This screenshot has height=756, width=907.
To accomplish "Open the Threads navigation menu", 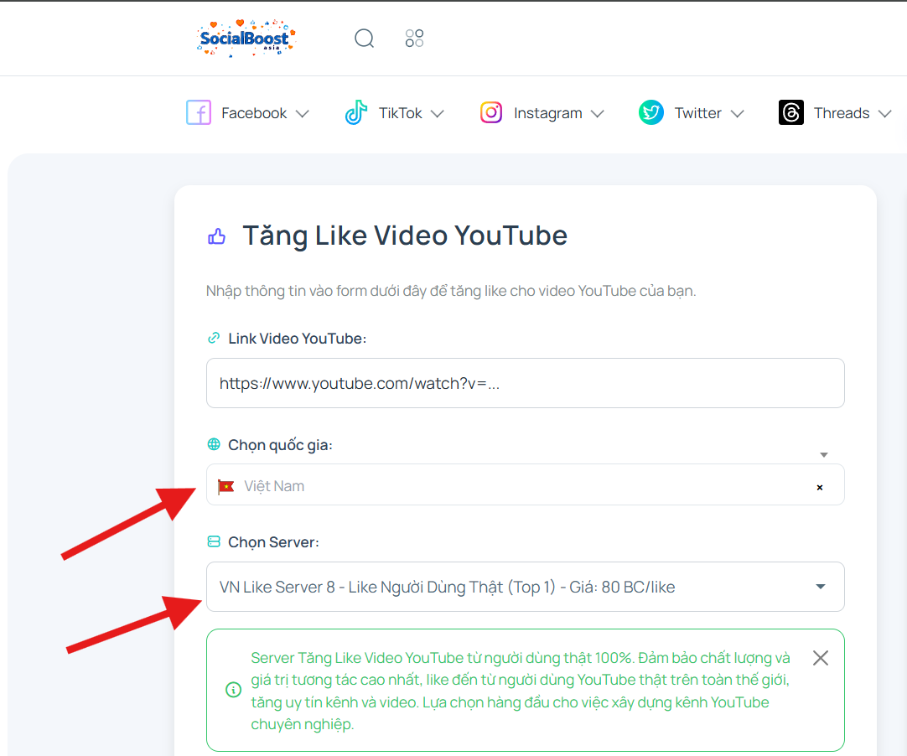I will 835,113.
